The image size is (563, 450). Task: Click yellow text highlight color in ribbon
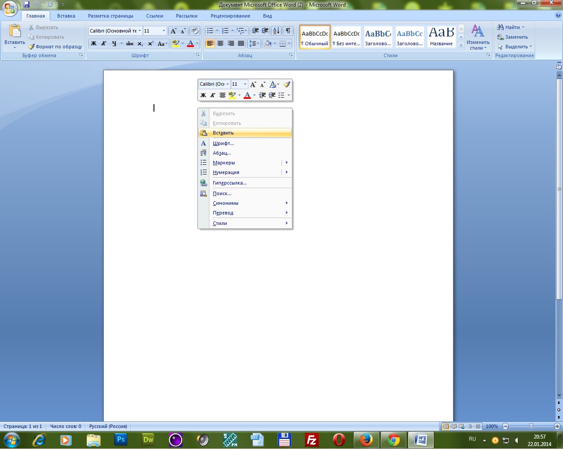pos(176,44)
